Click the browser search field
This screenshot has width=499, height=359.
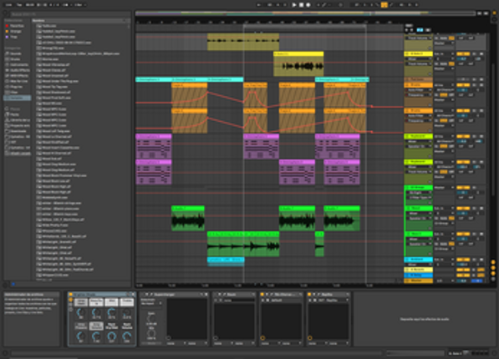tap(70, 14)
